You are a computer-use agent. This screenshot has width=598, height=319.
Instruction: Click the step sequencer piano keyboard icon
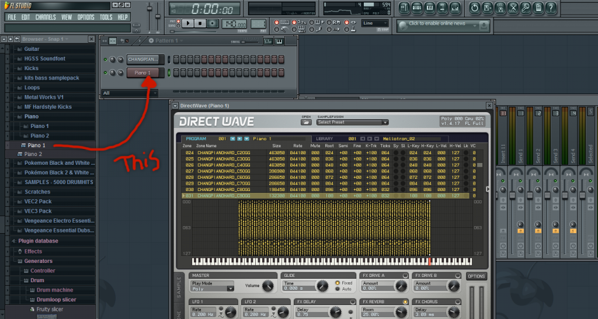click(x=279, y=41)
